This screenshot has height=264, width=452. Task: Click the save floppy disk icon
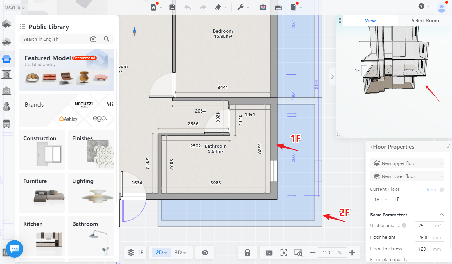[172, 8]
